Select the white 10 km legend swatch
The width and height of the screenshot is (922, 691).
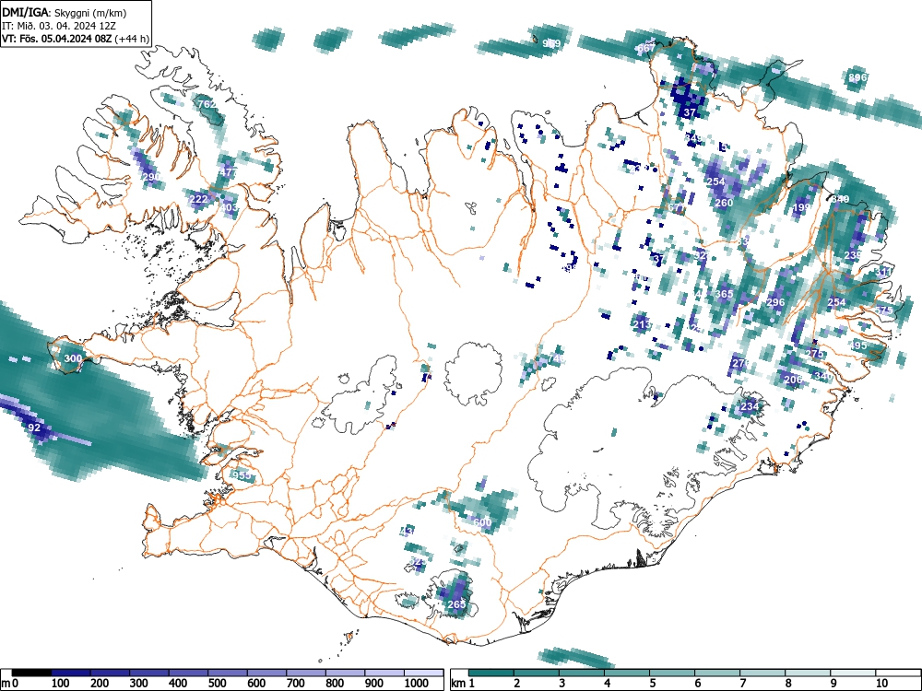pos(898,673)
